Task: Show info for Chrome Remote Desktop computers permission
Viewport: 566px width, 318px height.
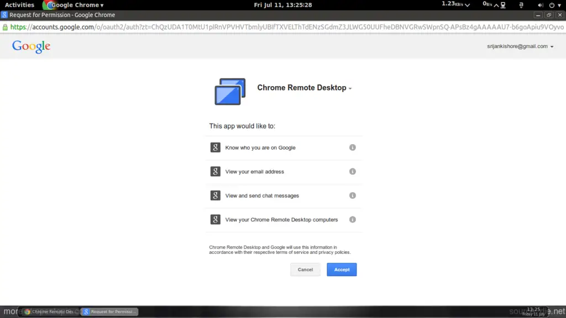Action: [352, 220]
